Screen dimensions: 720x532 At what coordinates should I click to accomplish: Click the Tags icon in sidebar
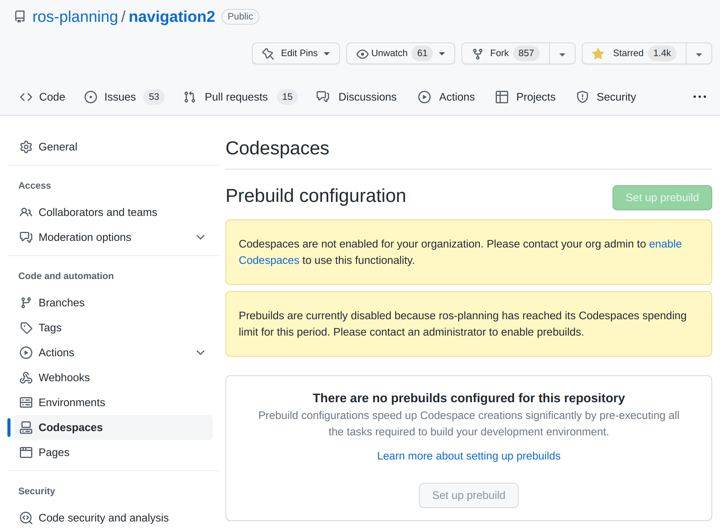pyautogui.click(x=26, y=328)
